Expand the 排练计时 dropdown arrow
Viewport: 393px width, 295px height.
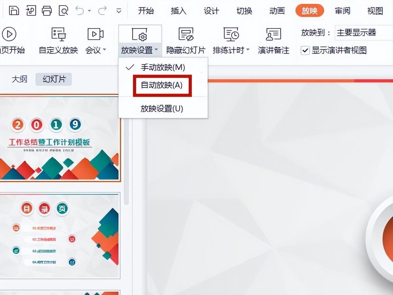click(x=248, y=50)
